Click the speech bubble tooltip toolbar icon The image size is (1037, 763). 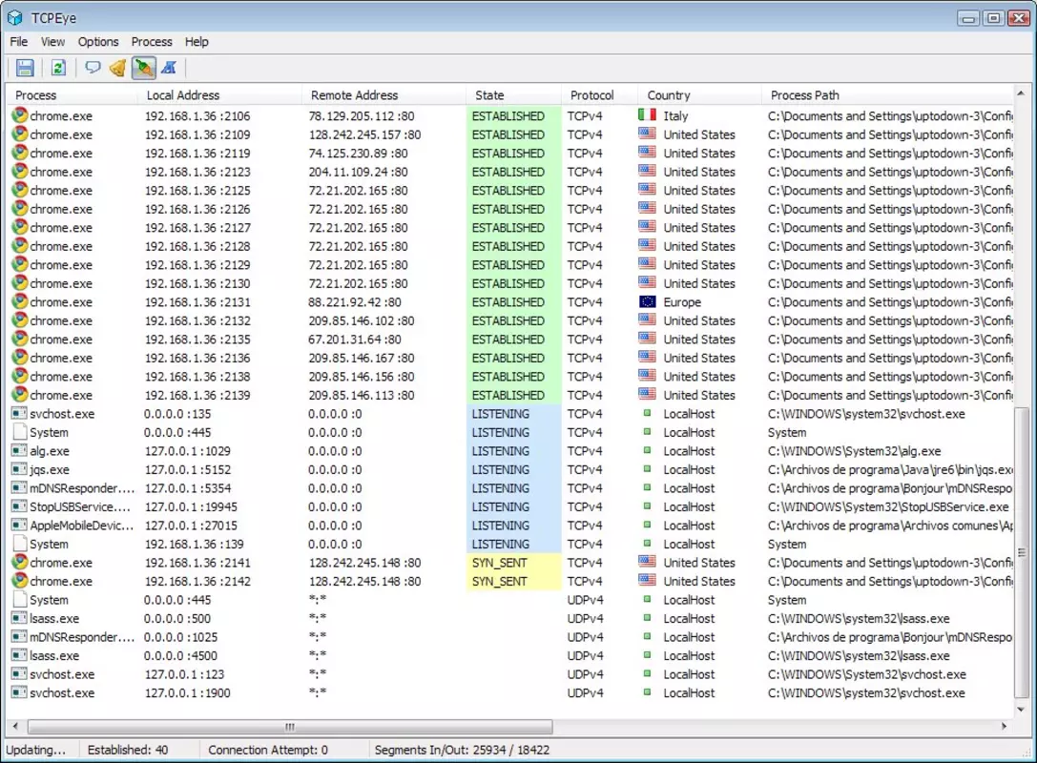(93, 68)
